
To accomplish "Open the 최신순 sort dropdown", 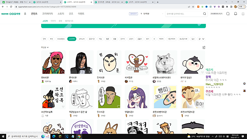I will [x=45, y=47].
